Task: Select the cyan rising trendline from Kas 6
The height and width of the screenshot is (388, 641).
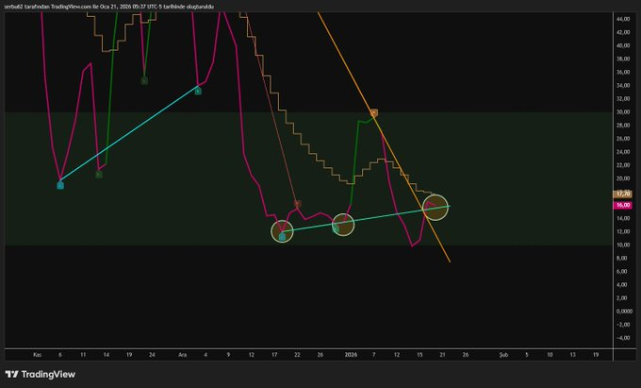Action: [x=129, y=133]
